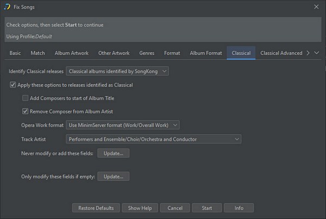The height and width of the screenshot is (219, 326).
Task: Open Show Help
Action: 140,208
